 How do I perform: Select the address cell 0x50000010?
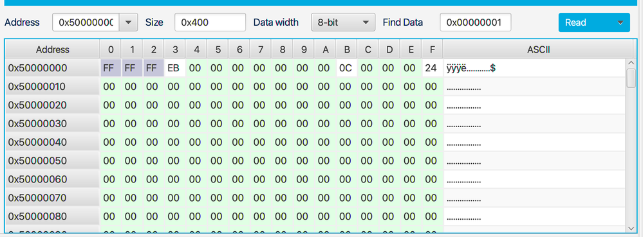pyautogui.click(x=53, y=87)
